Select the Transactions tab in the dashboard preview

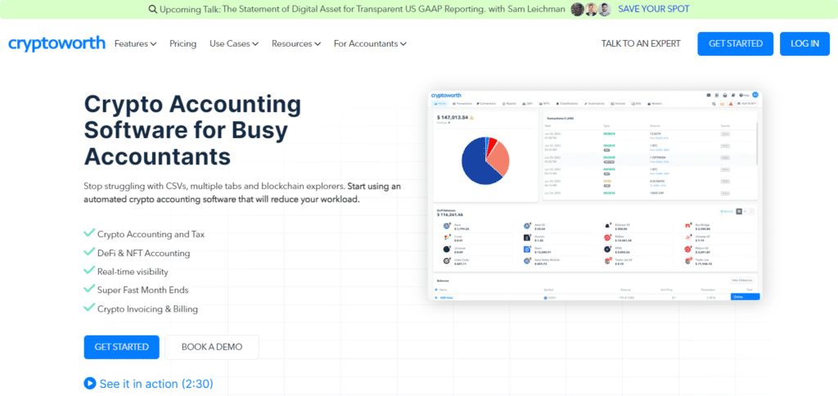462,104
